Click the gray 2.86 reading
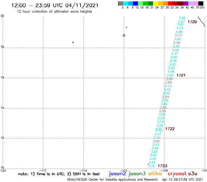The height and width of the screenshot is (182, 207). click(x=169, y=83)
